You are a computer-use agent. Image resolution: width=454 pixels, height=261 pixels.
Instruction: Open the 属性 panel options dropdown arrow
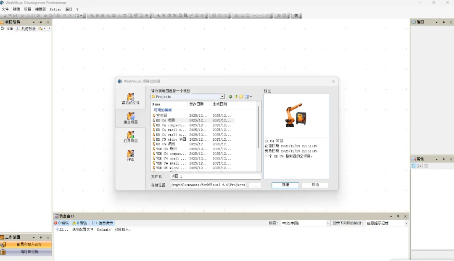point(437,159)
